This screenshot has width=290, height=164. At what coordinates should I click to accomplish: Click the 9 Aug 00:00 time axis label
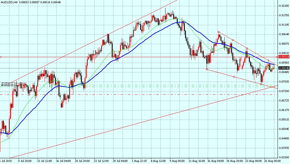point(177,161)
